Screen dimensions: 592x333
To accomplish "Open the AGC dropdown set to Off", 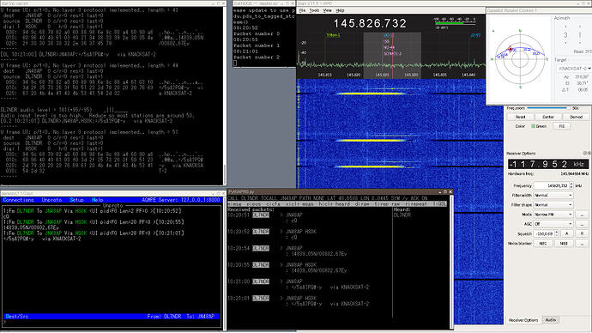I will coord(553,224).
